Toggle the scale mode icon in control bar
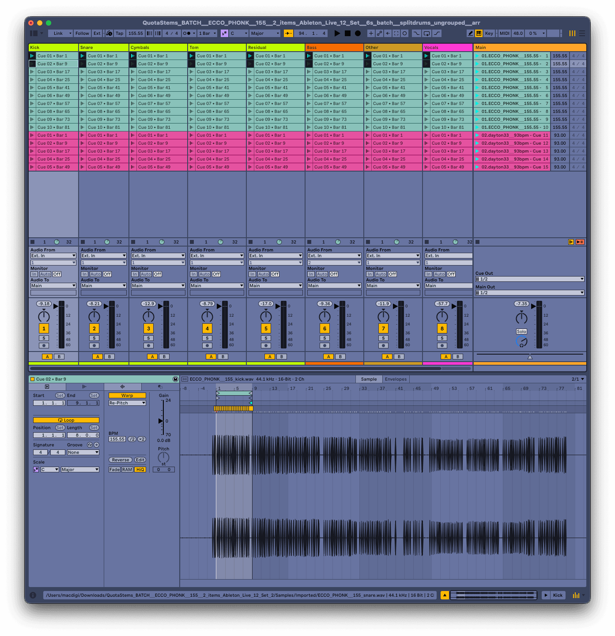The image size is (615, 636). [x=224, y=33]
